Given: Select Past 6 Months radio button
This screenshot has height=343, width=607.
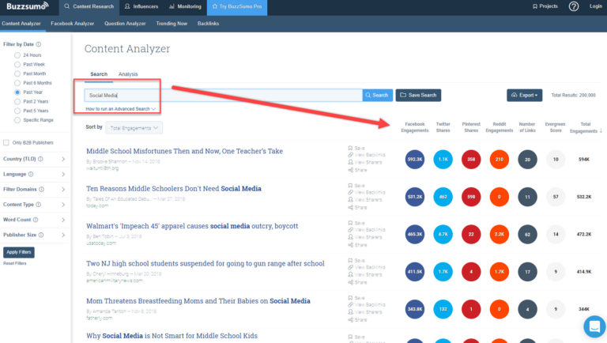Looking at the screenshot, I should (x=17, y=83).
